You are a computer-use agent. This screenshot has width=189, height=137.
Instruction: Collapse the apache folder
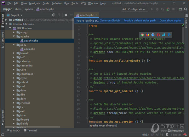(14, 37)
